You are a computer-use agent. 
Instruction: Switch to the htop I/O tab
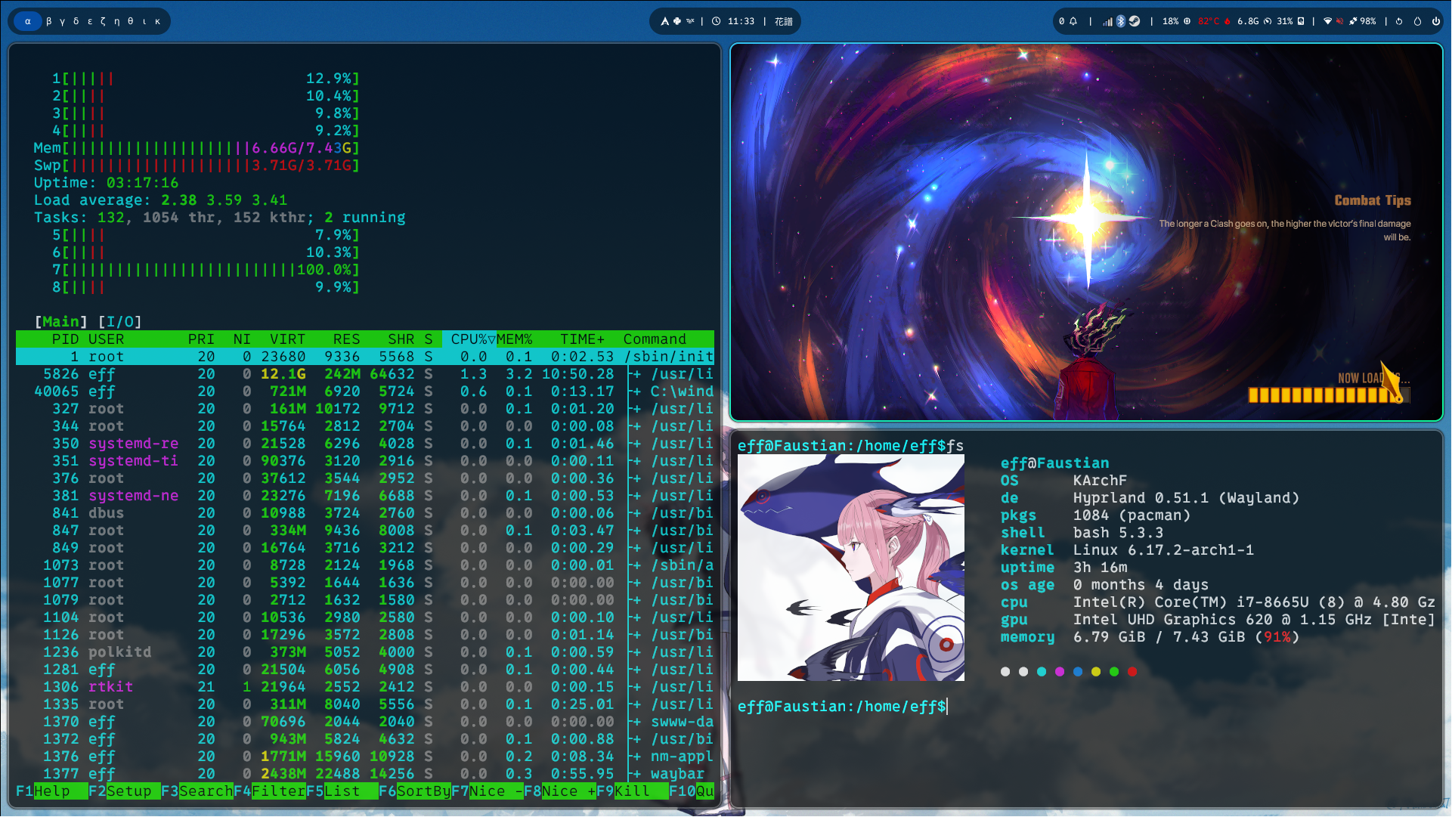tap(120, 322)
